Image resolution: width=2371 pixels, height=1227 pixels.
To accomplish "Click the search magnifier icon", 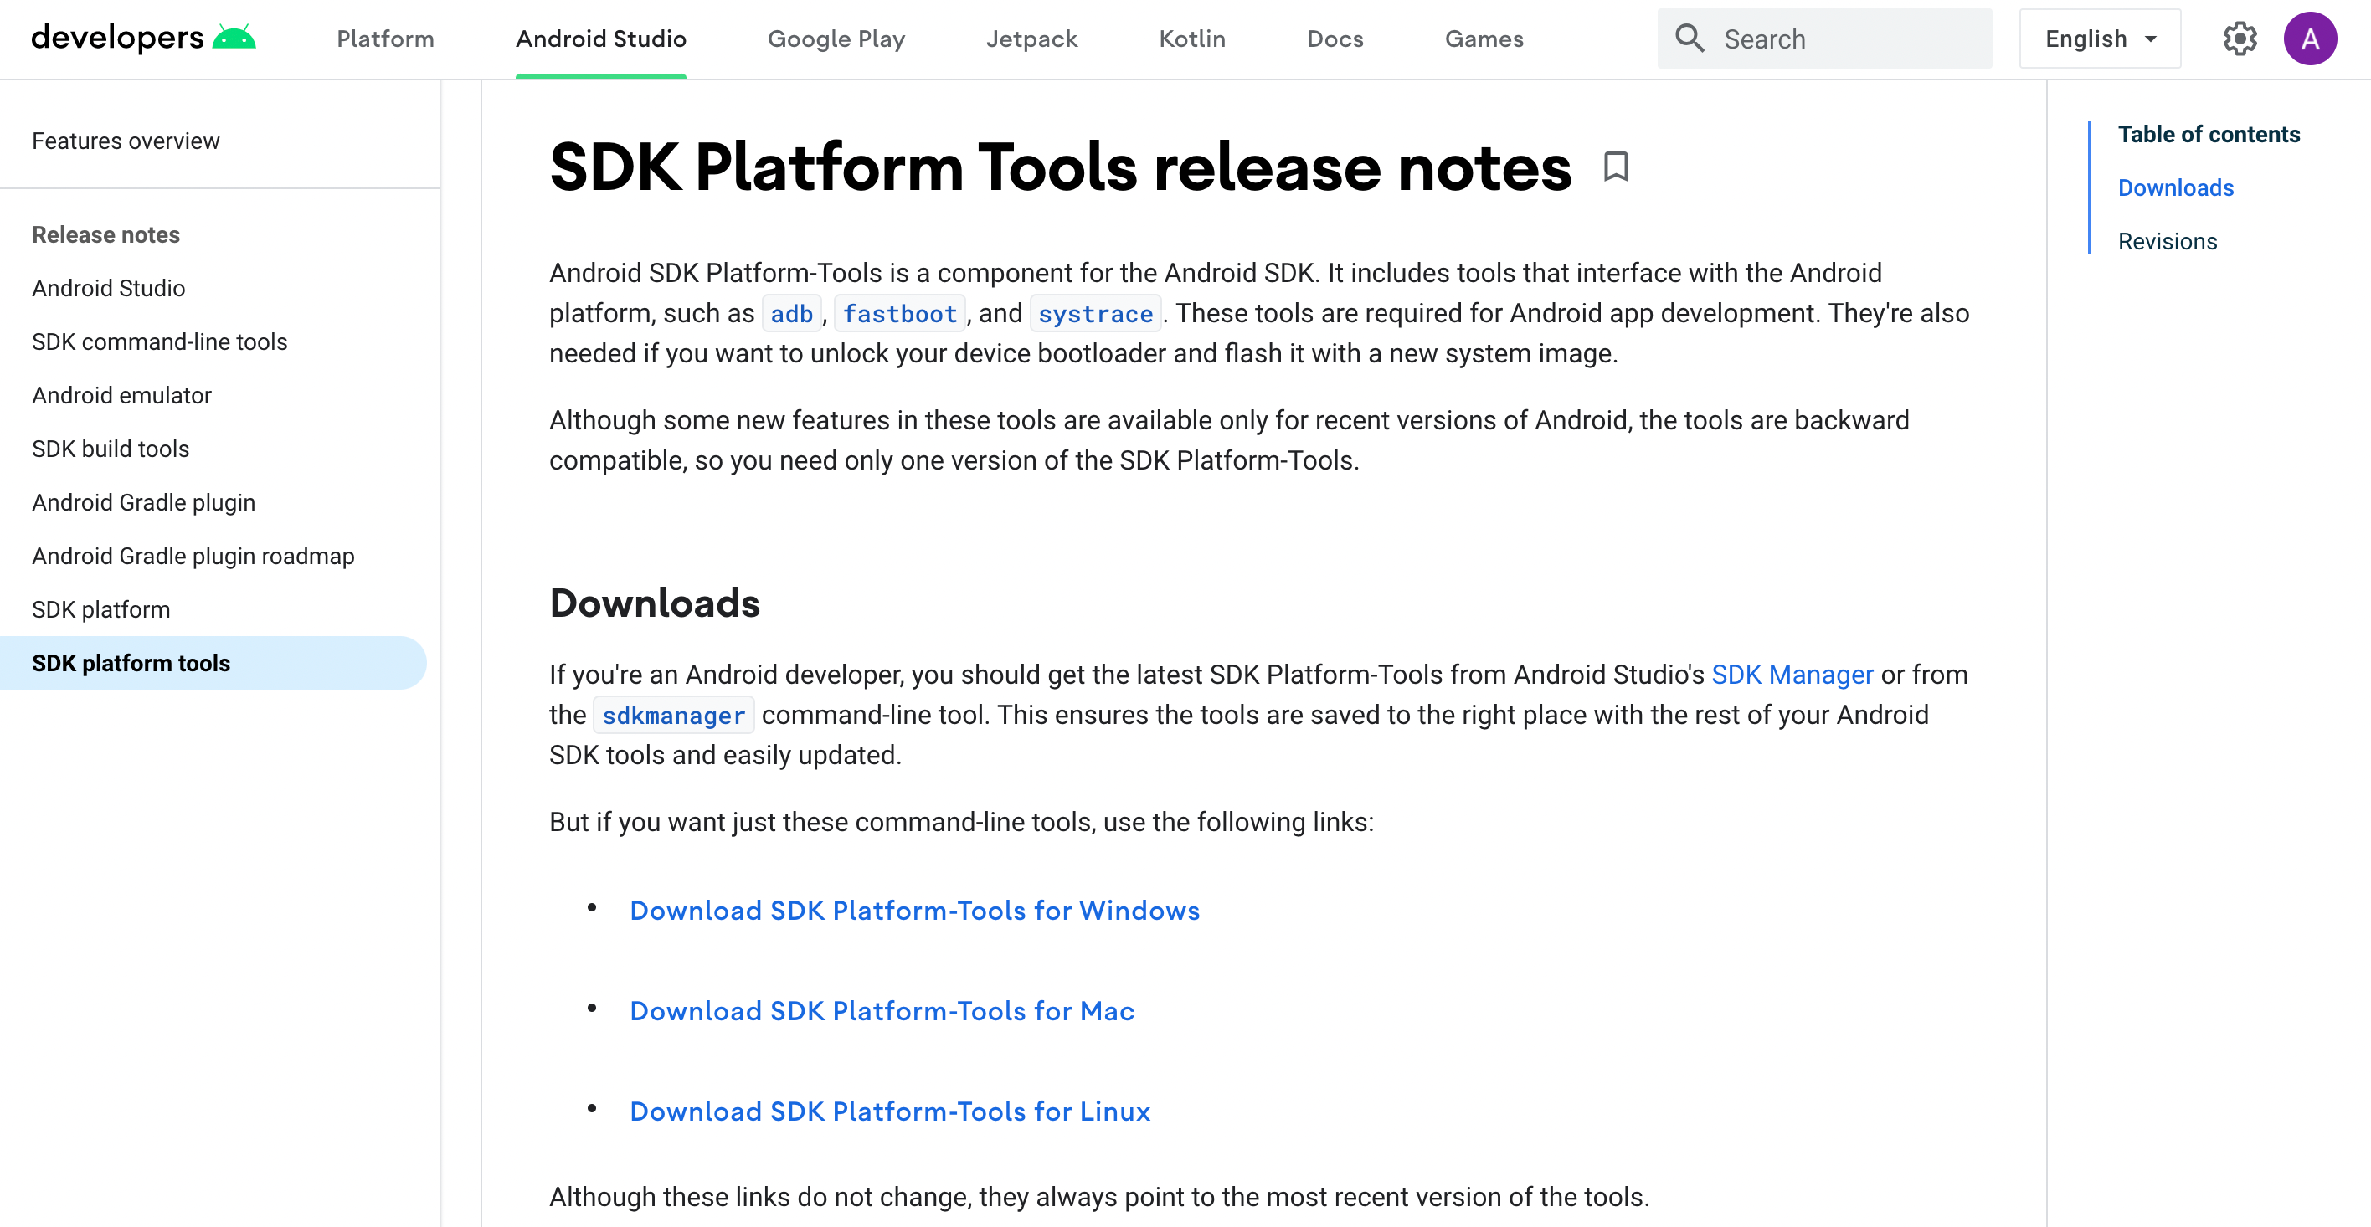I will click(1689, 39).
